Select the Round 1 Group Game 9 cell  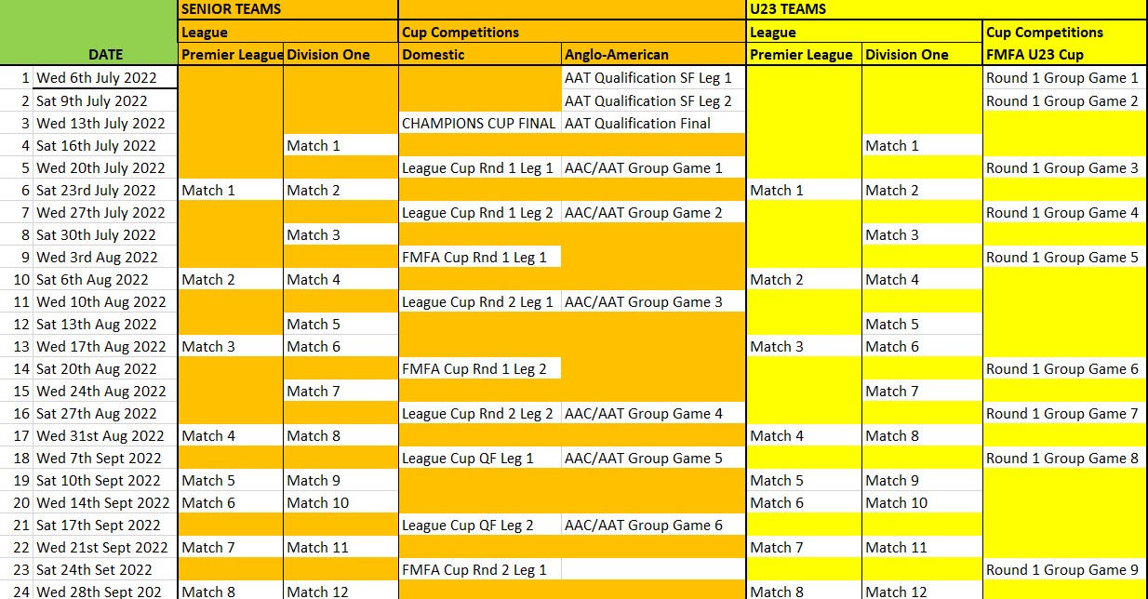(x=1063, y=570)
